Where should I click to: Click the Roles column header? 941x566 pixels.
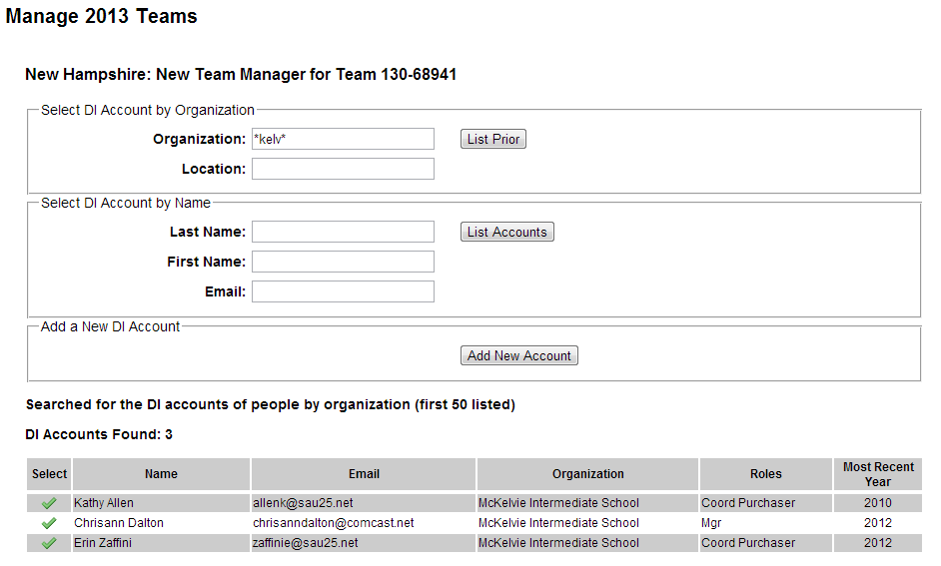766,474
